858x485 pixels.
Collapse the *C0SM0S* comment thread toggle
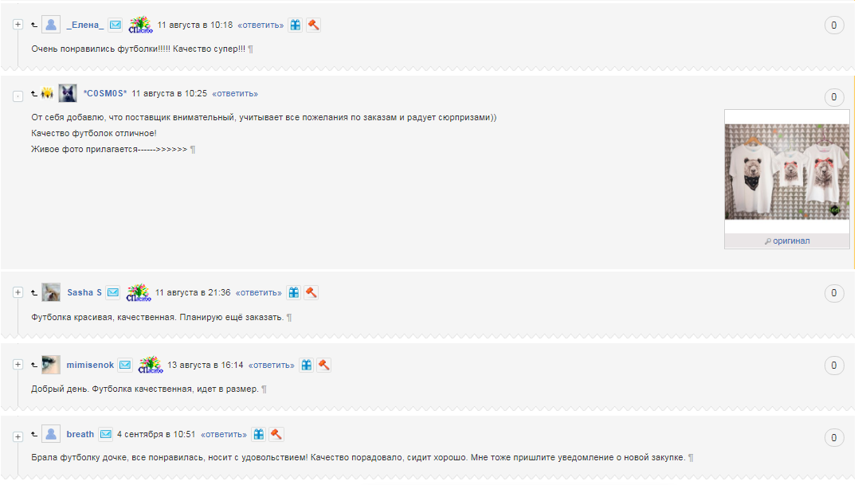pos(18,96)
